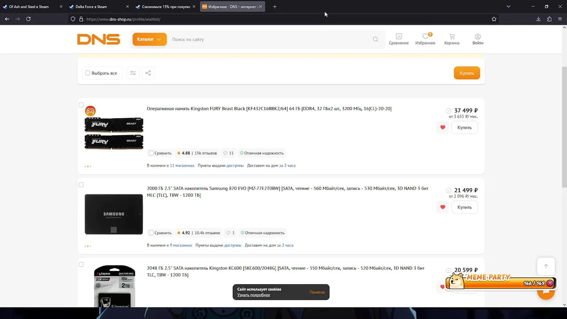Viewport: 567px width, 319px height.
Task: Select Kingston FURY Beast item checkbox
Action: [x=81, y=105]
